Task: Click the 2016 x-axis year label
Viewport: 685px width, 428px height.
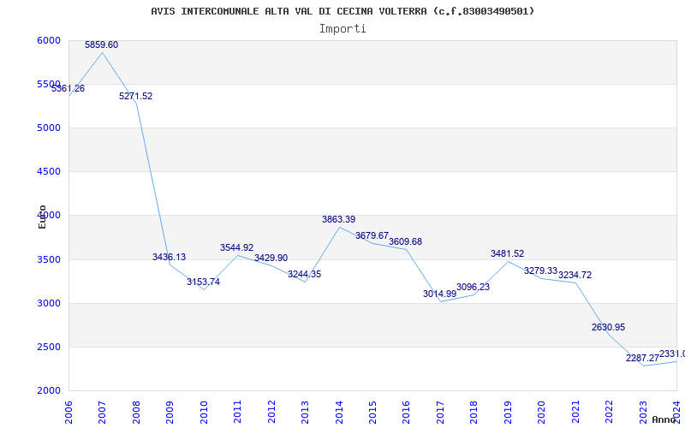Action: point(406,412)
